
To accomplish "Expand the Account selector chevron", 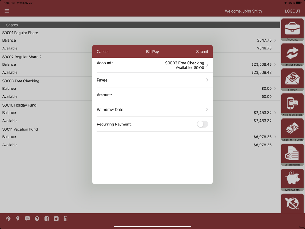I will (207, 65).
